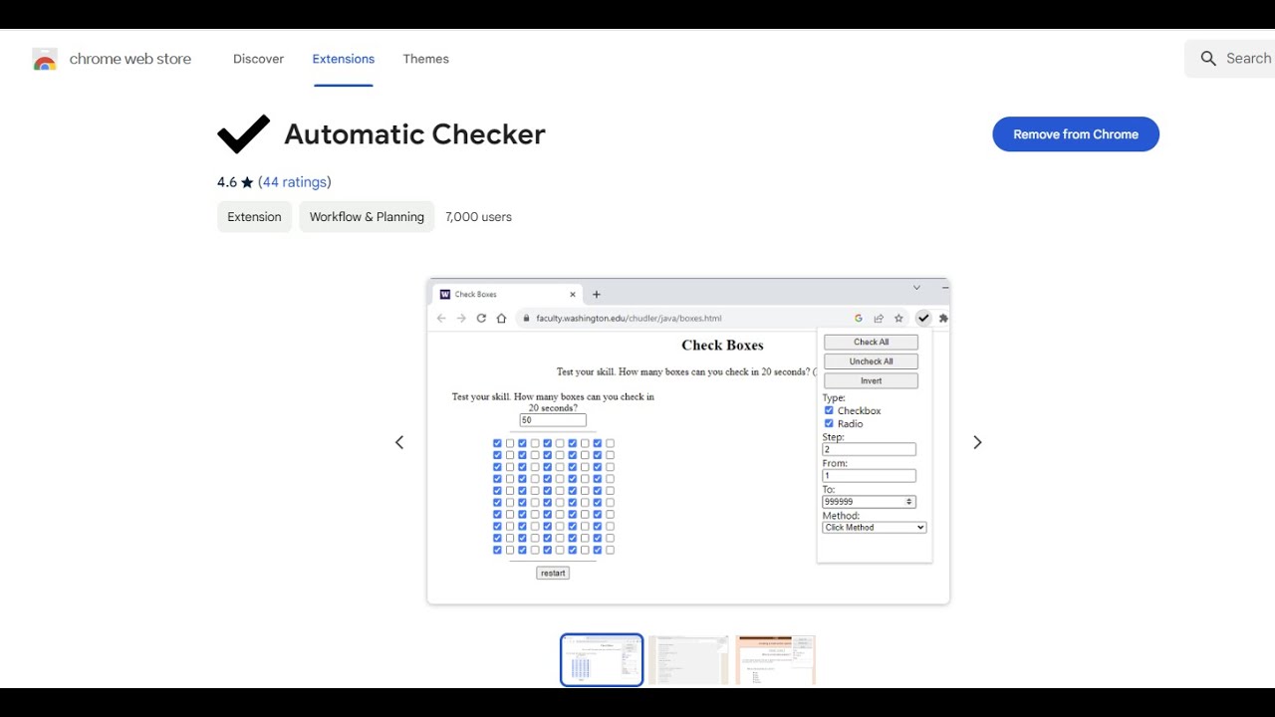Click Remove from Chrome button

[x=1076, y=134]
